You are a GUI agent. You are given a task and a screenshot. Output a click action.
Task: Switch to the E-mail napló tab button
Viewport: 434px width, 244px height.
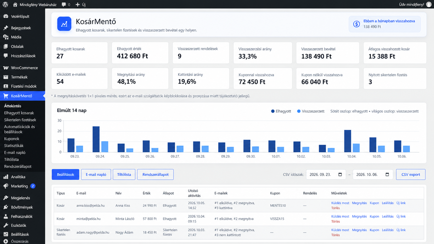click(x=96, y=175)
